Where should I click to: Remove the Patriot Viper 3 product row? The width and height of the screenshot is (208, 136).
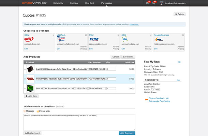pyautogui.click(x=25, y=79)
